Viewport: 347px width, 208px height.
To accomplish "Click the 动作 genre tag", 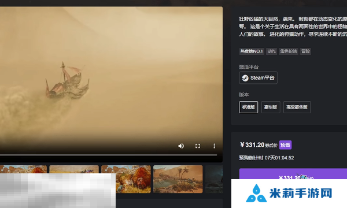I will (x=272, y=51).
